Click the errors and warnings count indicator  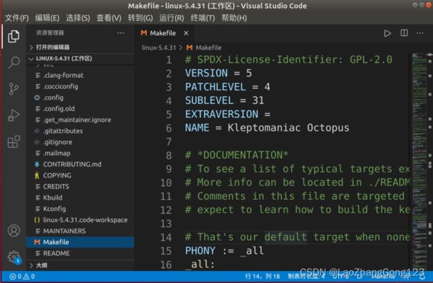pos(22,276)
